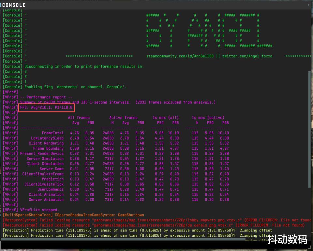Click FrameTotal's All frames Avg value 4.76
The image size is (313, 251).
[x=74, y=133]
